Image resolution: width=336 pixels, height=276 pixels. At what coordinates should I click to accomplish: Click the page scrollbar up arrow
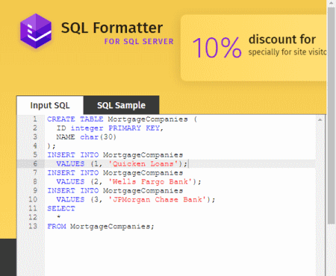pyautogui.click(x=331, y=3)
